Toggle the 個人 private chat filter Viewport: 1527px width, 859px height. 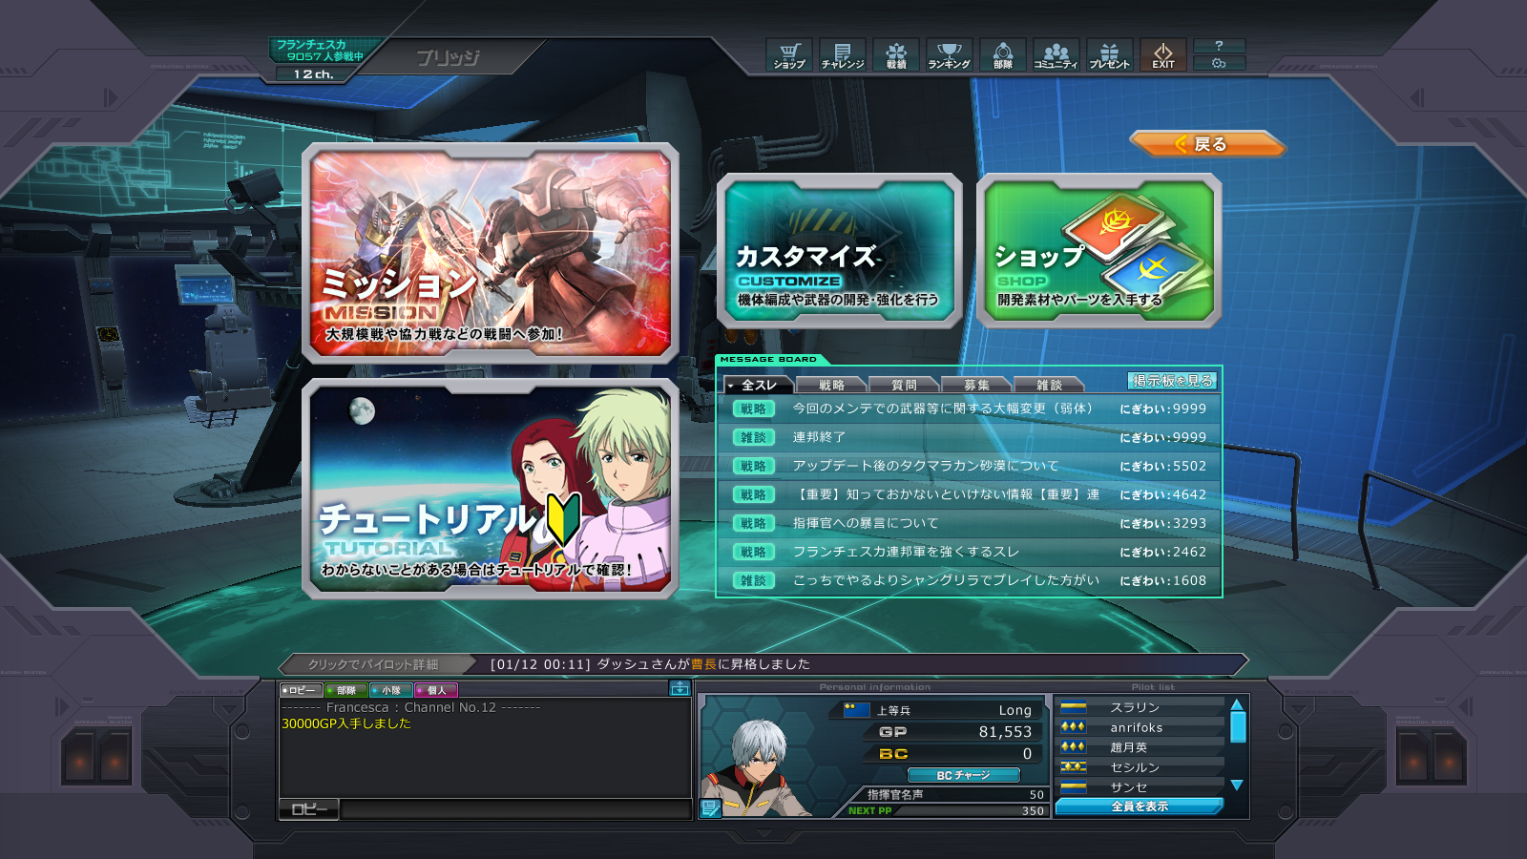tap(436, 690)
